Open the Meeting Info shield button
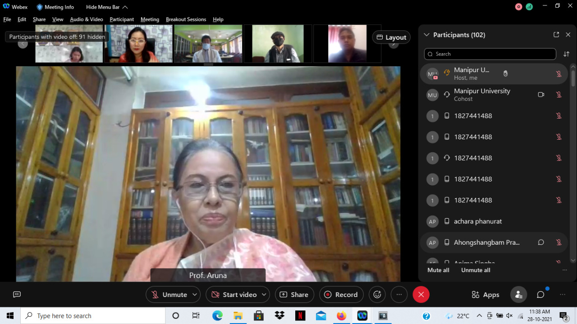577x324 pixels. pyautogui.click(x=55, y=7)
